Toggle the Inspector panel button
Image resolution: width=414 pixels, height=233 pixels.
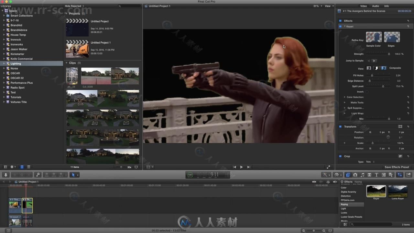tap(400, 175)
